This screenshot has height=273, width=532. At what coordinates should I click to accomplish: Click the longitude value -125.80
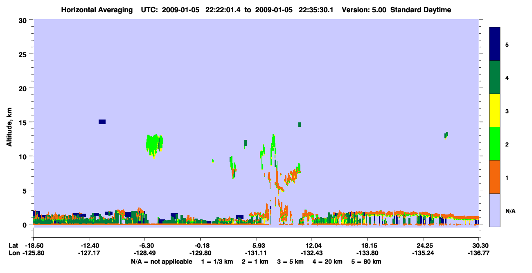coord(33,253)
